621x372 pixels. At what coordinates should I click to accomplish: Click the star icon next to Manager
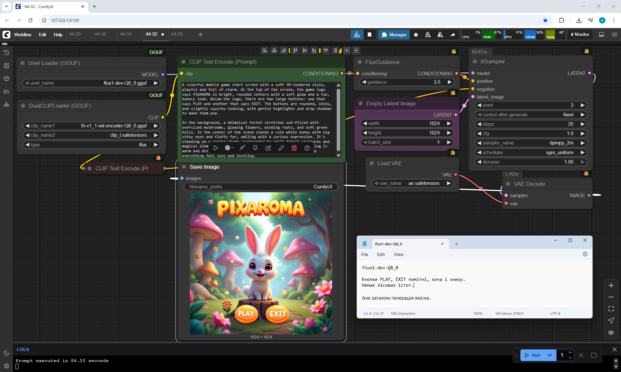(416, 35)
